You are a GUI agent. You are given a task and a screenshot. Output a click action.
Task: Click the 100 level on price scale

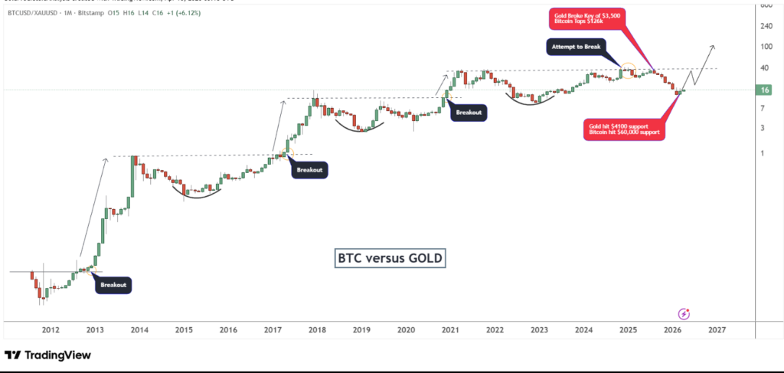[764, 47]
